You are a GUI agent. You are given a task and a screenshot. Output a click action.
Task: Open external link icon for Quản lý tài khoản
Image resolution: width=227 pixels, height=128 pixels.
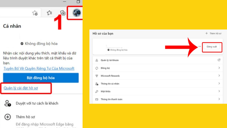pyautogui.click(x=219, y=60)
